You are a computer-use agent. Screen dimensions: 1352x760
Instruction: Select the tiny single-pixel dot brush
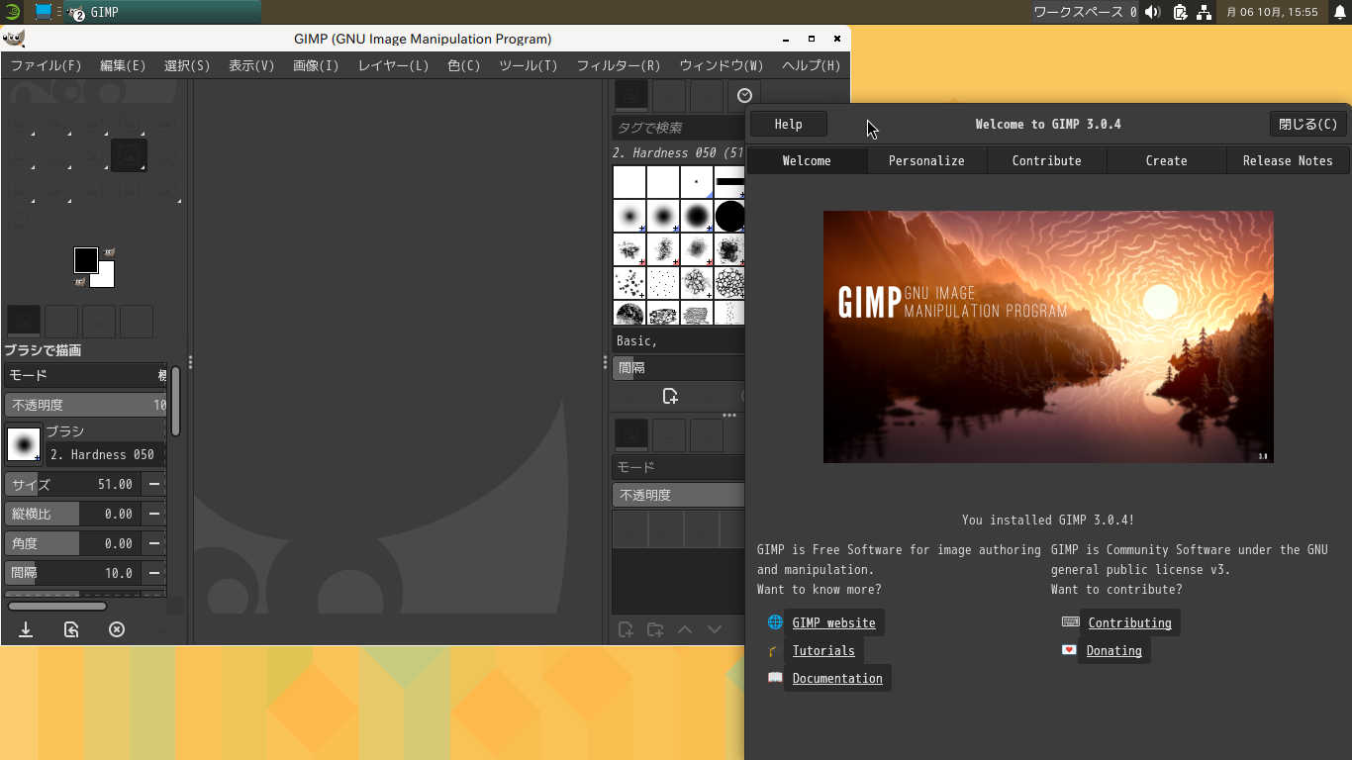click(696, 182)
